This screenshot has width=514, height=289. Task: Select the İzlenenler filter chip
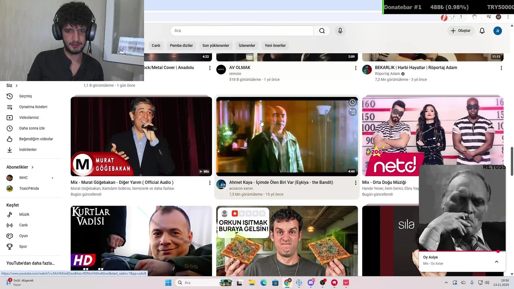click(x=247, y=45)
